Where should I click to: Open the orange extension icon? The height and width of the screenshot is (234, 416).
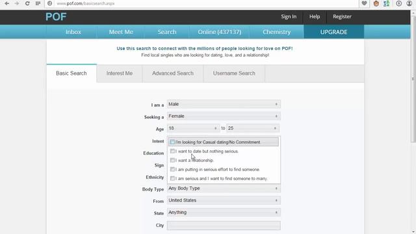click(376, 3)
